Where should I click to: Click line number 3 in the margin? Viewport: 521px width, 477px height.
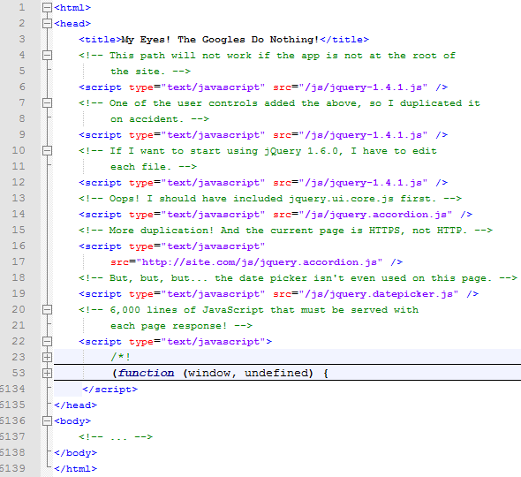(22, 39)
